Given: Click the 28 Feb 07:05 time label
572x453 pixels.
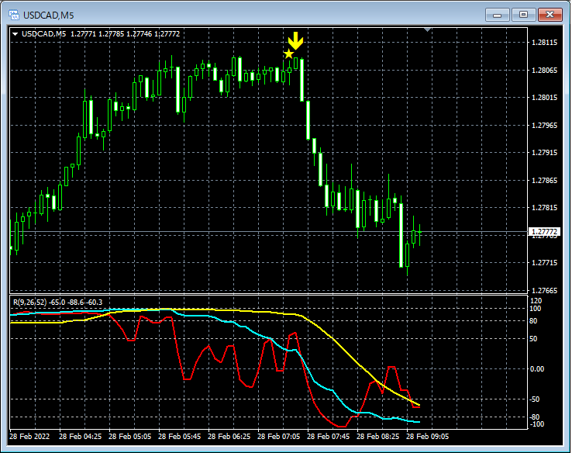Looking at the screenshot, I should click(x=279, y=437).
